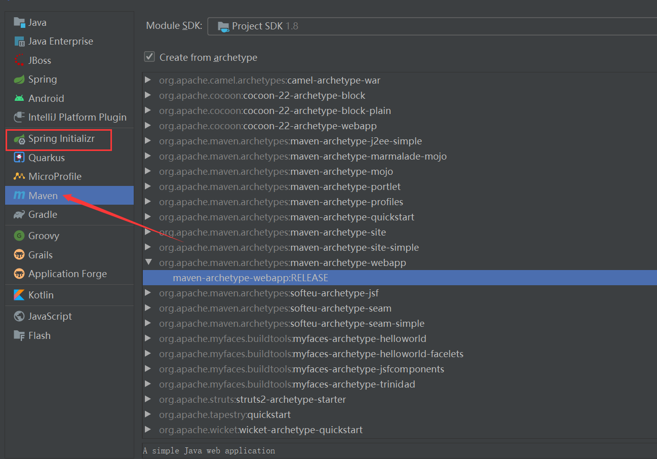Select Maven project type
Image resolution: width=657 pixels, height=459 pixels.
point(69,196)
